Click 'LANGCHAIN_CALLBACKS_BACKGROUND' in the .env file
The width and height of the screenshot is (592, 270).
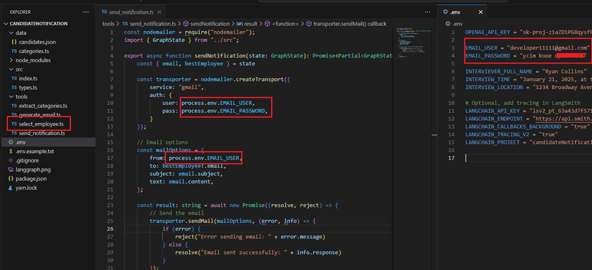(513, 126)
